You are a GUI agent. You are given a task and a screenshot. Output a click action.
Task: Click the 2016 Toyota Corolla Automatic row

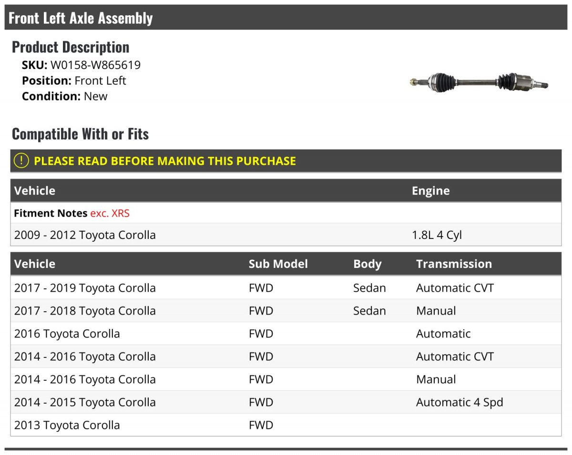pos(67,334)
